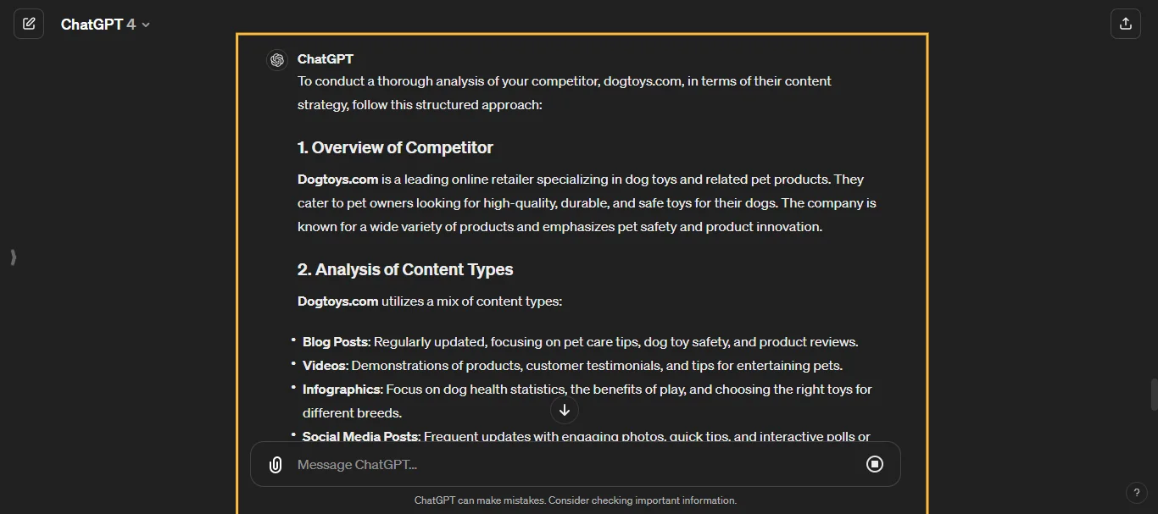Click the 'ChatGPT can make mistakes' disclaimer text
Screen dimensions: 1158x514
click(x=576, y=500)
